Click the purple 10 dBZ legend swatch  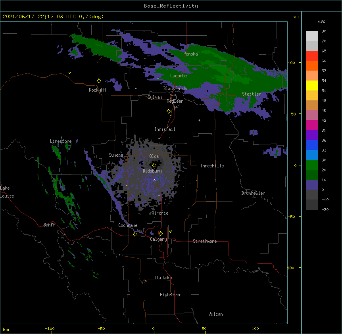click(312, 185)
